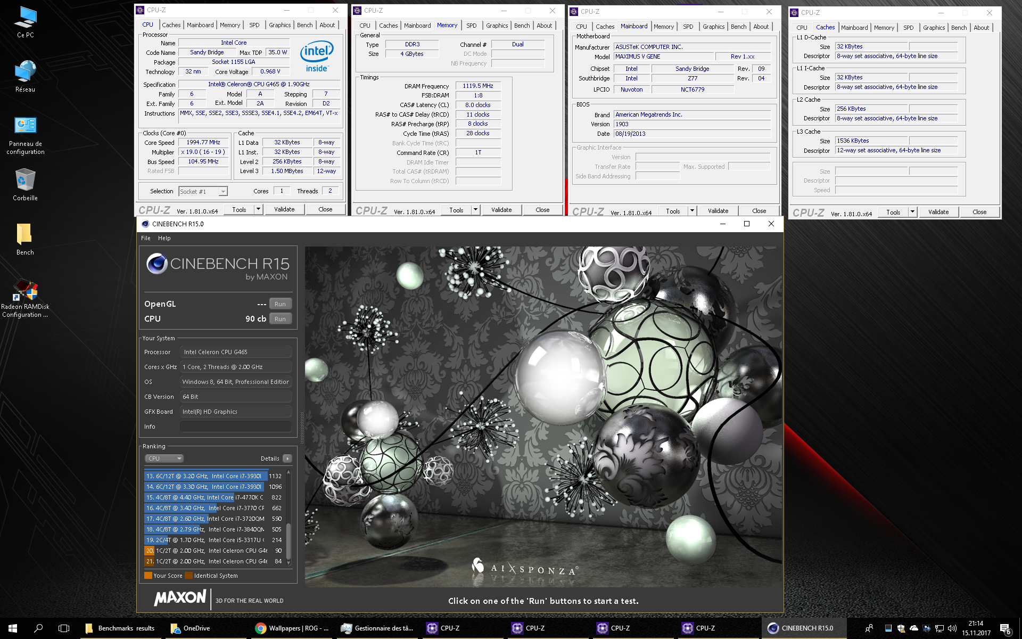The width and height of the screenshot is (1022, 639).
Task: Select ranking row 20 Celeron score 90
Action: pyautogui.click(x=214, y=551)
